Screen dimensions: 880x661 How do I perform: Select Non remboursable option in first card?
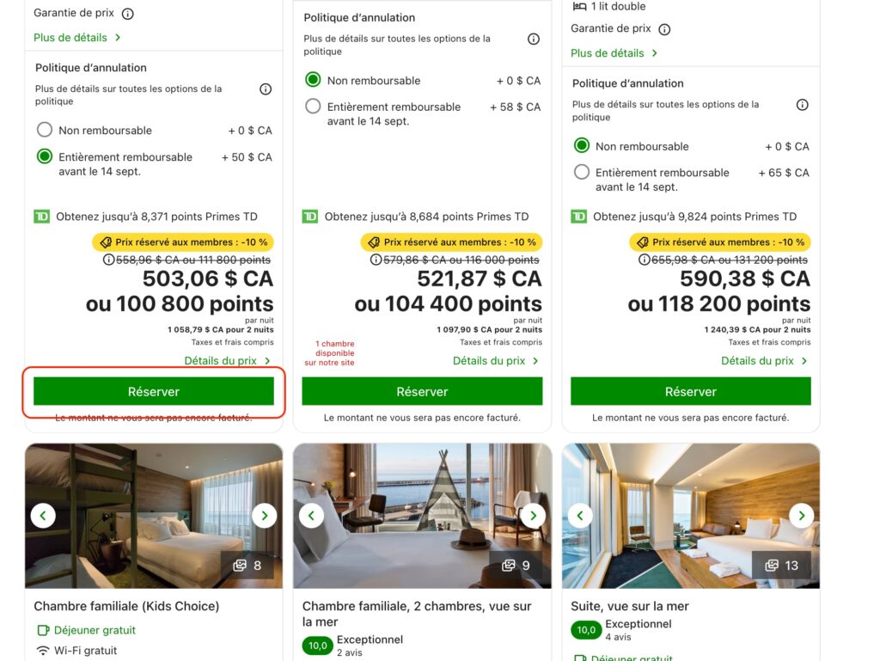(x=45, y=131)
